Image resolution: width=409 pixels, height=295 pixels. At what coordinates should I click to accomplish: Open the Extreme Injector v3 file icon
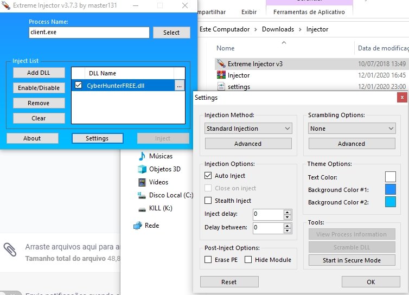pyautogui.click(x=221, y=63)
